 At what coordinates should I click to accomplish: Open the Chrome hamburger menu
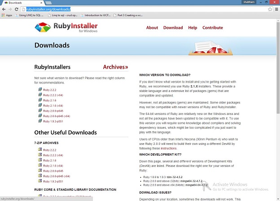[276, 9]
